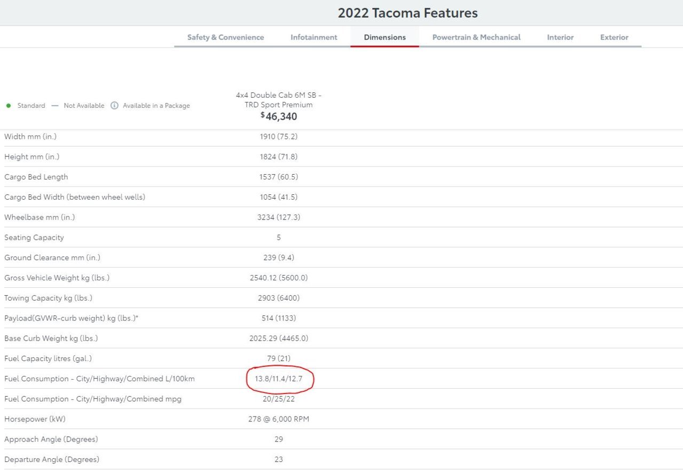The image size is (683, 471).
Task: Click the 1824 (71.8) height value
Action: click(x=279, y=157)
